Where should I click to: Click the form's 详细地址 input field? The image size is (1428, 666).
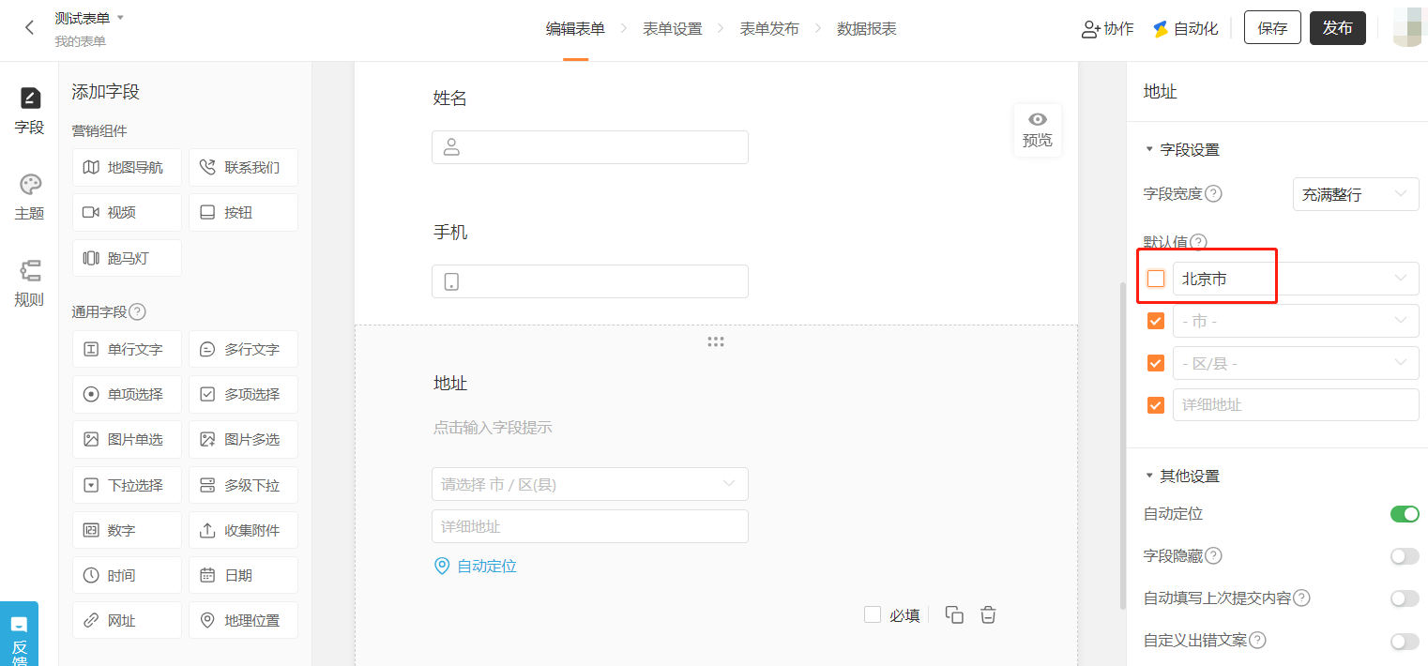pos(590,526)
